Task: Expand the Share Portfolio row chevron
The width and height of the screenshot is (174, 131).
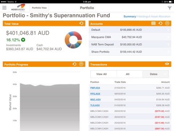Action: (168, 52)
